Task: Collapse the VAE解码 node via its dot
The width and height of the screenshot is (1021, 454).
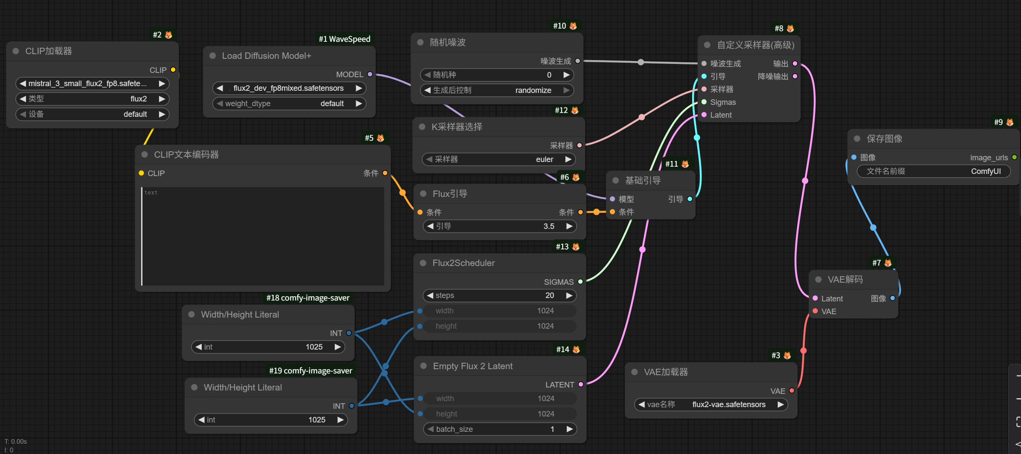Action: coord(818,280)
